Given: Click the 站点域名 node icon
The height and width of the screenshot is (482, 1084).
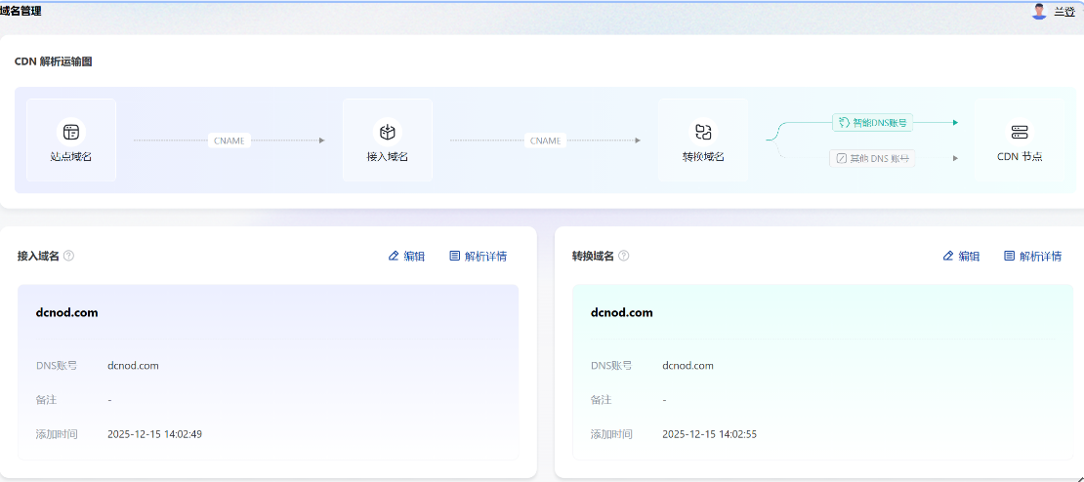Looking at the screenshot, I should click(70, 132).
